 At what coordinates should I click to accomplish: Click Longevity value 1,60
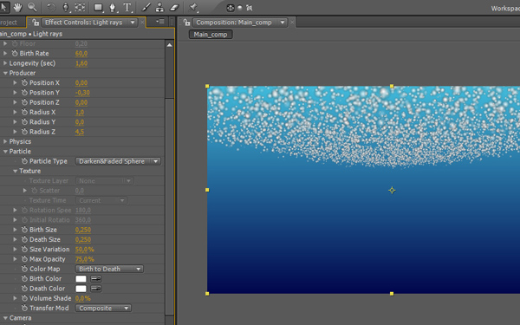(x=81, y=63)
